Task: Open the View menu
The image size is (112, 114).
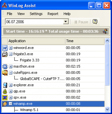Action: 21,14
